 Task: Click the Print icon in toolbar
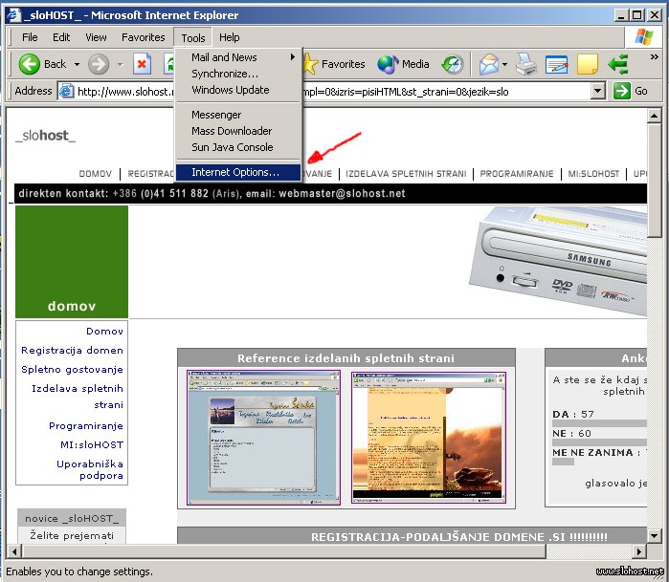(x=526, y=64)
